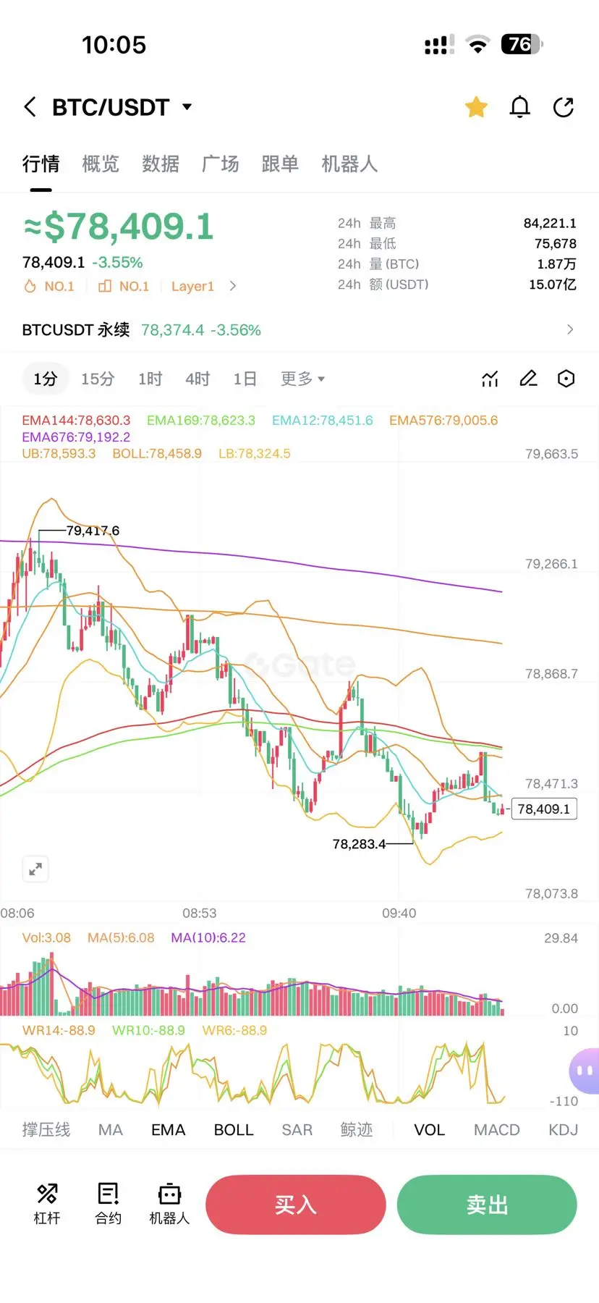Tap the battery indicator in status bar

522,45
